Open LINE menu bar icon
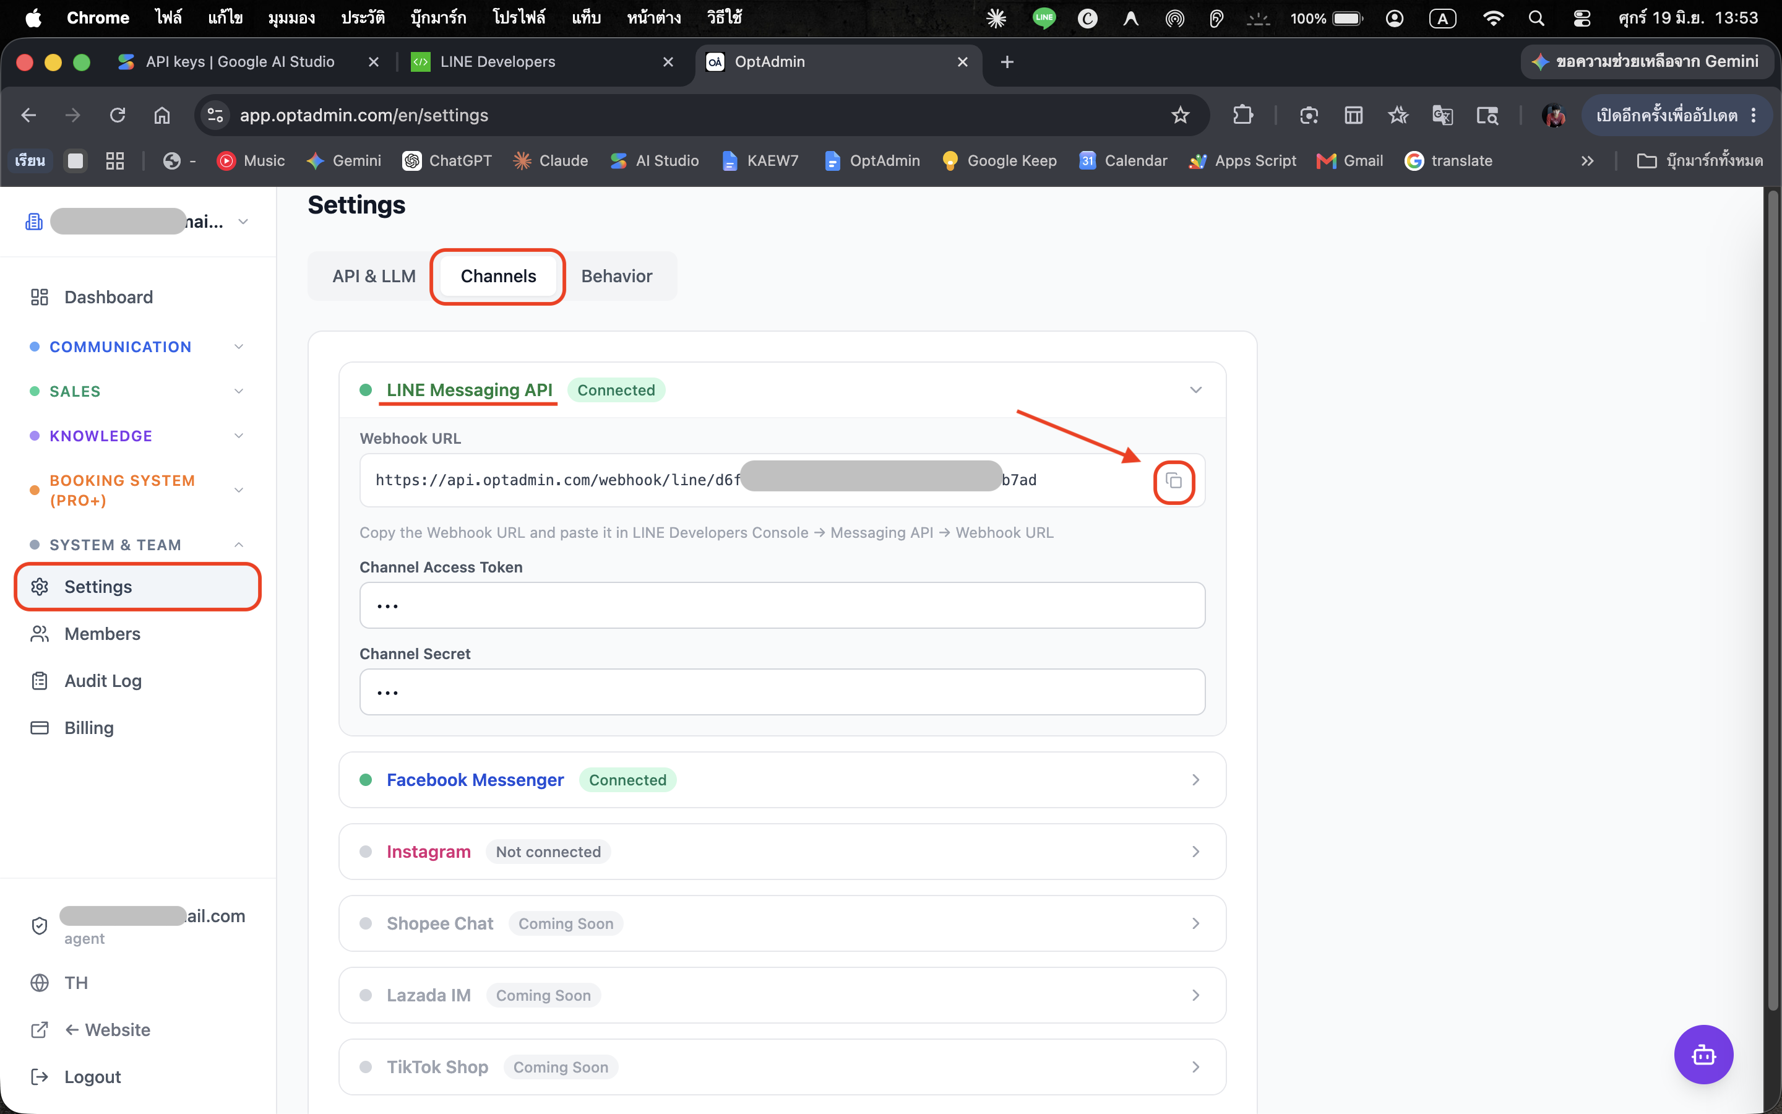Screen dimensions: 1782x1114 [1043, 19]
